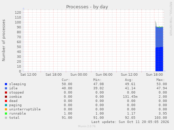
Task: Click the runnable legend color swatch
Action: (6, 114)
